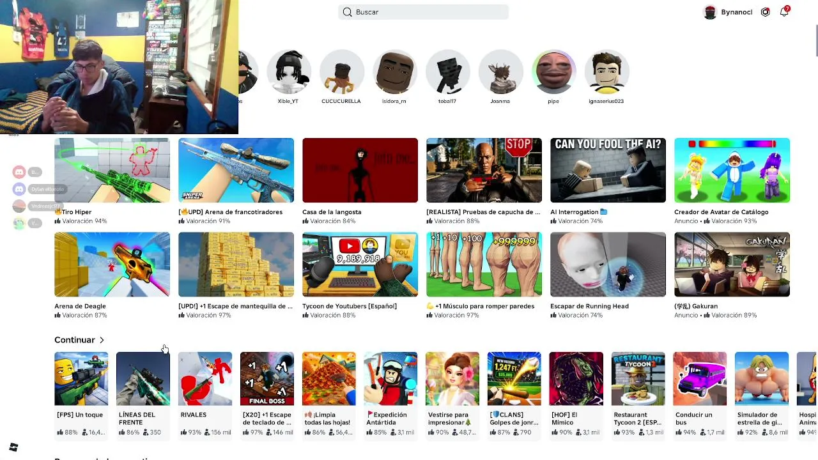Viewport: 818px width, 460px height.
Task: Click the Arena de Deagle title
Action: point(80,306)
